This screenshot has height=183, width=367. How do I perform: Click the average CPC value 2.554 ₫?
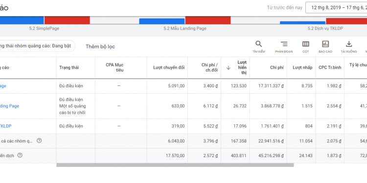point(334,106)
